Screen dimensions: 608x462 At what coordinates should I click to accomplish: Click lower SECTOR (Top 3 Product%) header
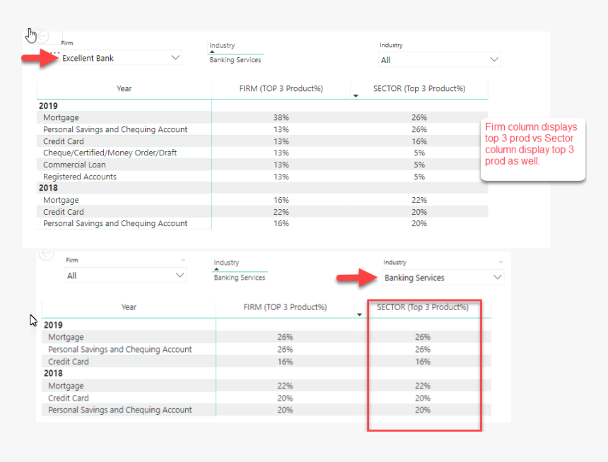[x=423, y=307]
